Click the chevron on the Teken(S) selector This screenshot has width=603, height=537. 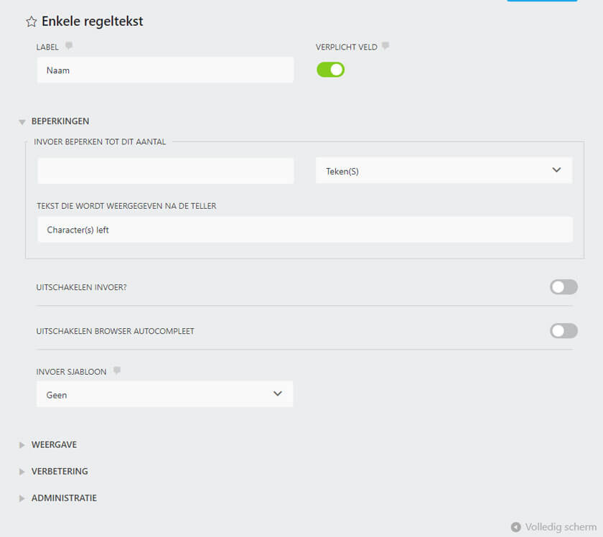tap(556, 170)
